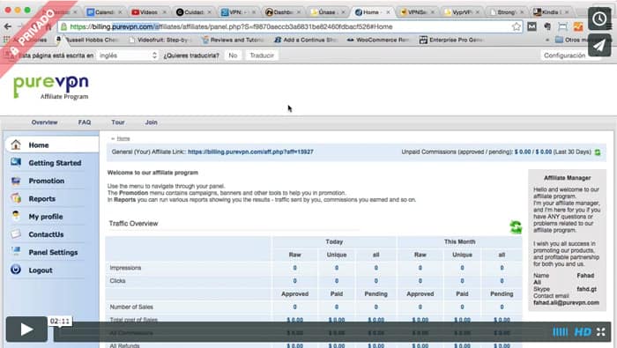
Task: Click the video share paper-plane icon
Action: pos(599,45)
